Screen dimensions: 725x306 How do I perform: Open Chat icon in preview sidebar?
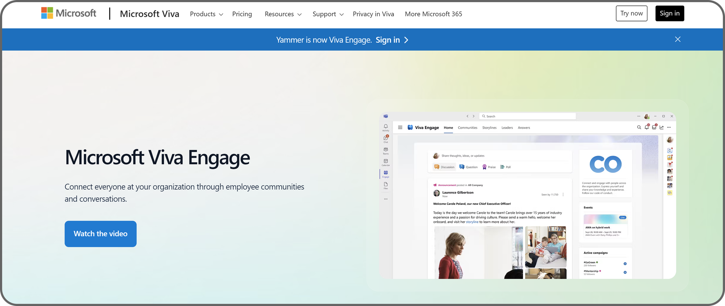(386, 139)
